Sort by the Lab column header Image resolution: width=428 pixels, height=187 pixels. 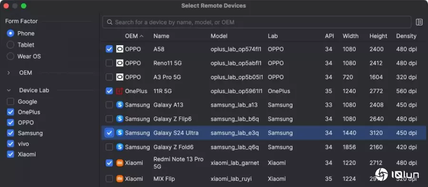(272, 36)
